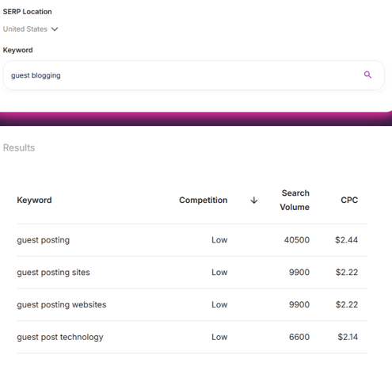Click 9900 volume for guest posting websites
Image resolution: width=392 pixels, height=382 pixels.
click(299, 304)
